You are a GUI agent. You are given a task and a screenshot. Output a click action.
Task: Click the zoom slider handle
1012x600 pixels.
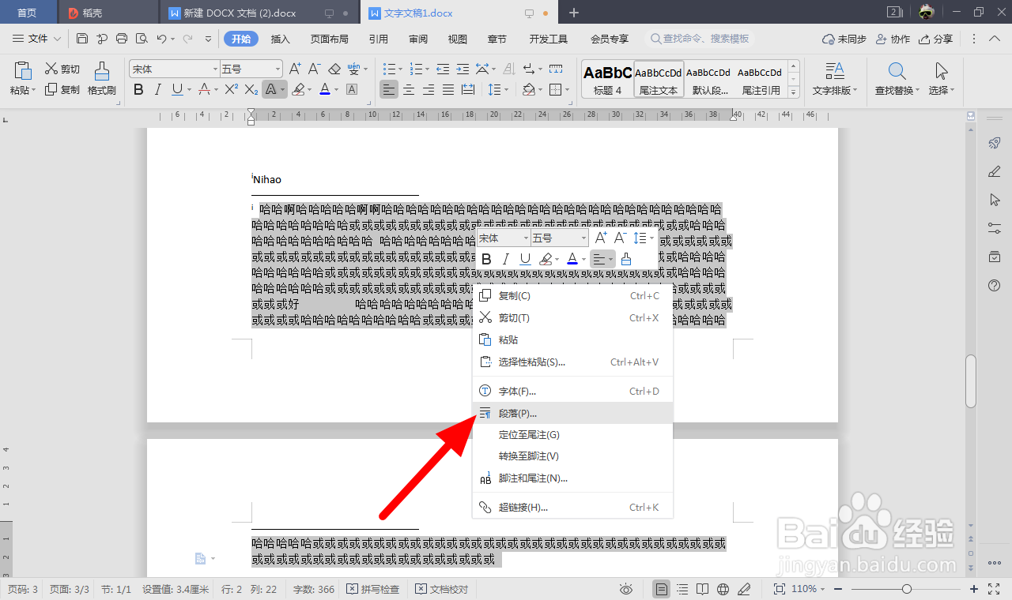pos(907,589)
